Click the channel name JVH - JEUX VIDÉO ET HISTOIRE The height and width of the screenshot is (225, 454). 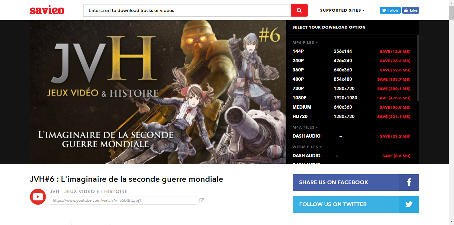click(89, 191)
